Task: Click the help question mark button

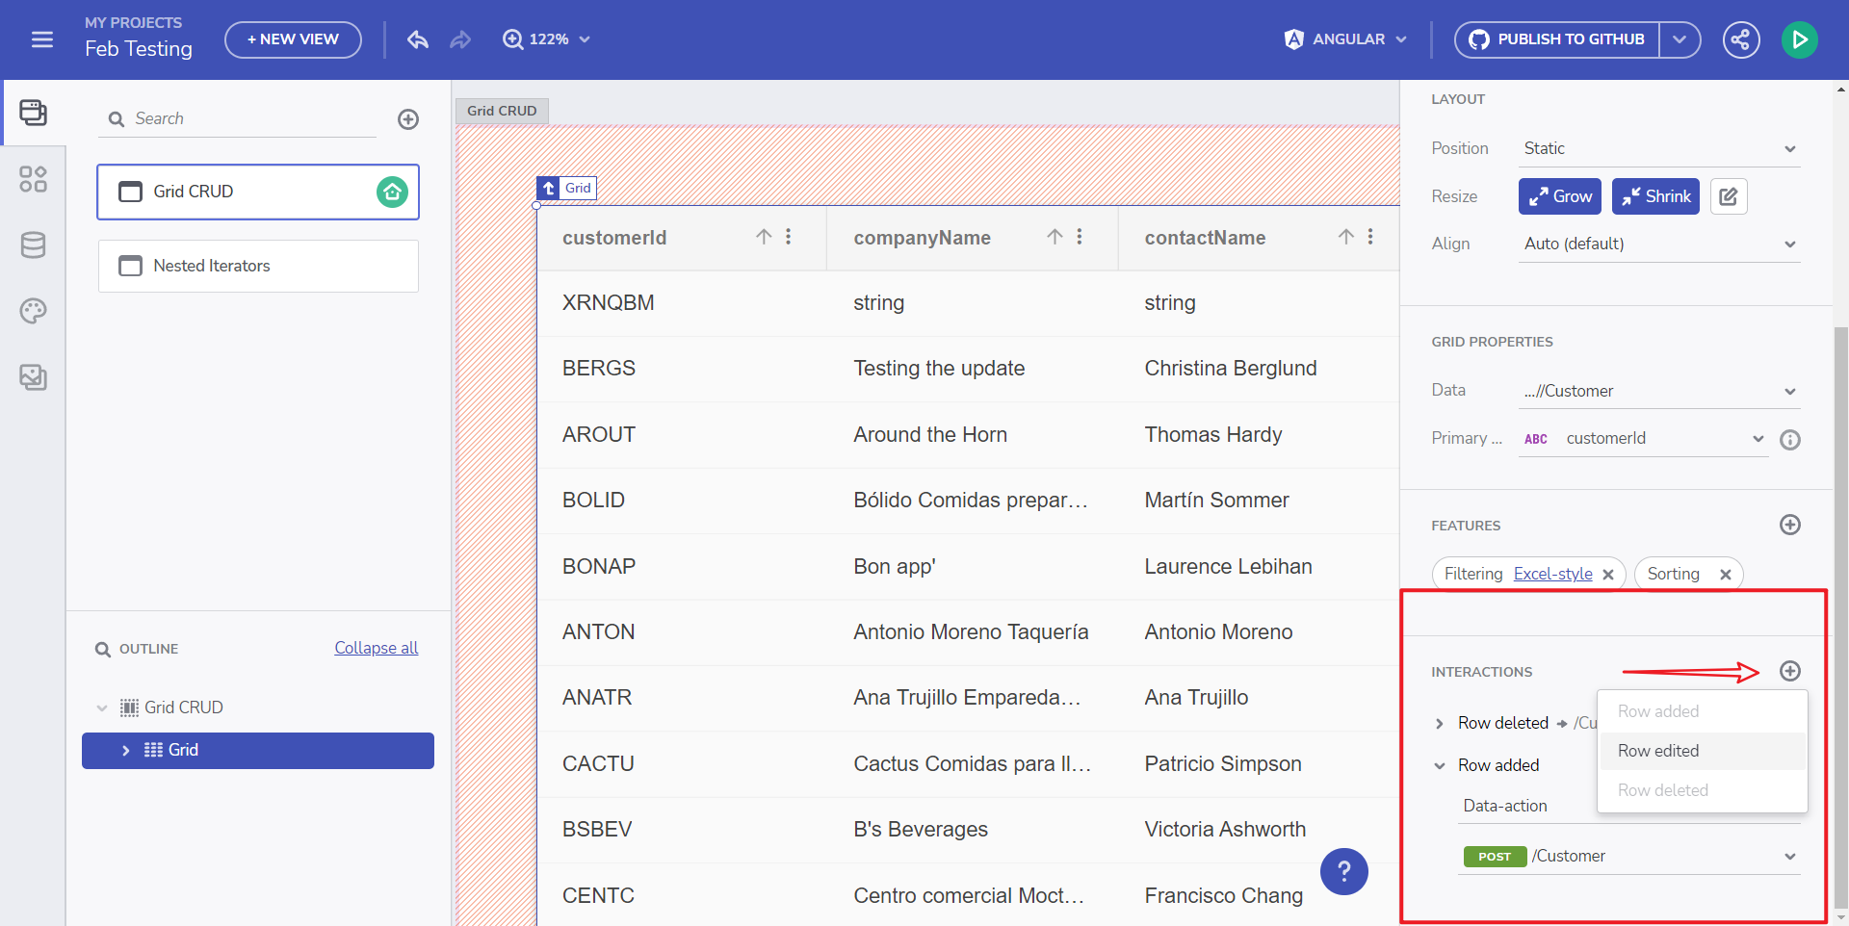Action: pos(1343,871)
